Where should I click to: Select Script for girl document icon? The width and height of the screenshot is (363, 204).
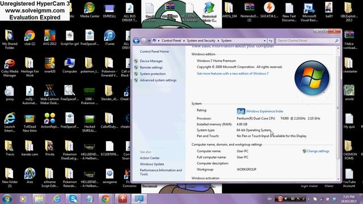point(70,38)
